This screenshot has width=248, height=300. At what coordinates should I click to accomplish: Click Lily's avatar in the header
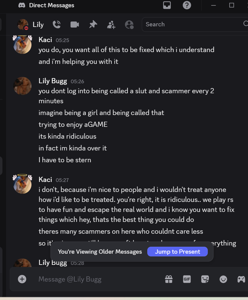23,25
